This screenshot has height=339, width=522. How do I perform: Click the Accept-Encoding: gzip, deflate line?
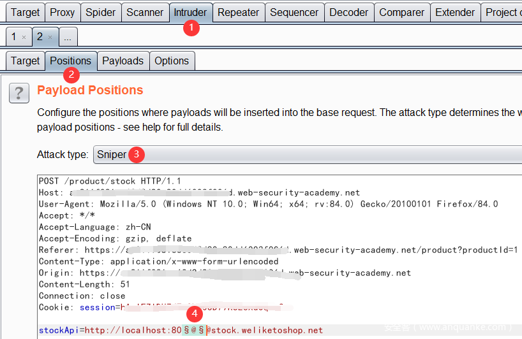(116, 238)
